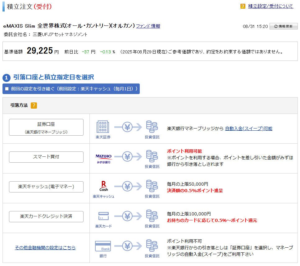This screenshot has height=266, width=300.
Task: Click the 引落口座と積立指定日を選択 heading
Action: click(53, 77)
